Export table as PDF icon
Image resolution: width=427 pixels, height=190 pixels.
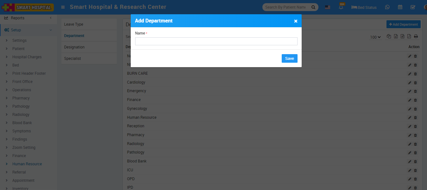pos(409,36)
